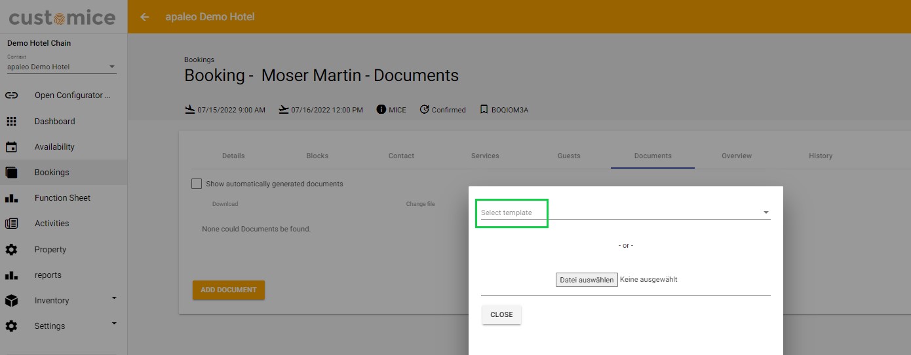Click the ADD DOCUMENT button
911x355 pixels.
[229, 290]
